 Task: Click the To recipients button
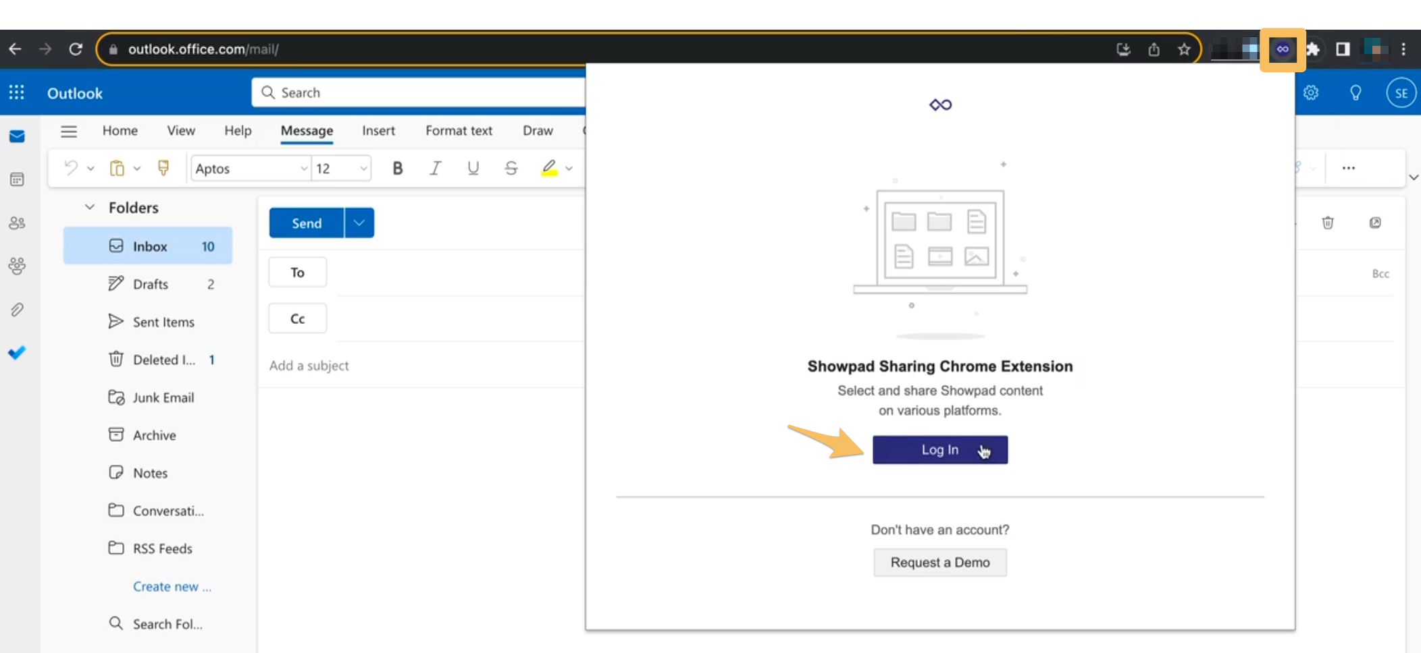[x=297, y=272]
